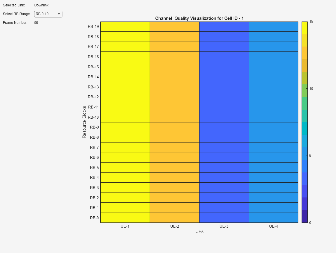Click the yellow cell for UE-1 at RB-19
The width and height of the screenshot is (336, 253).
point(125,26)
